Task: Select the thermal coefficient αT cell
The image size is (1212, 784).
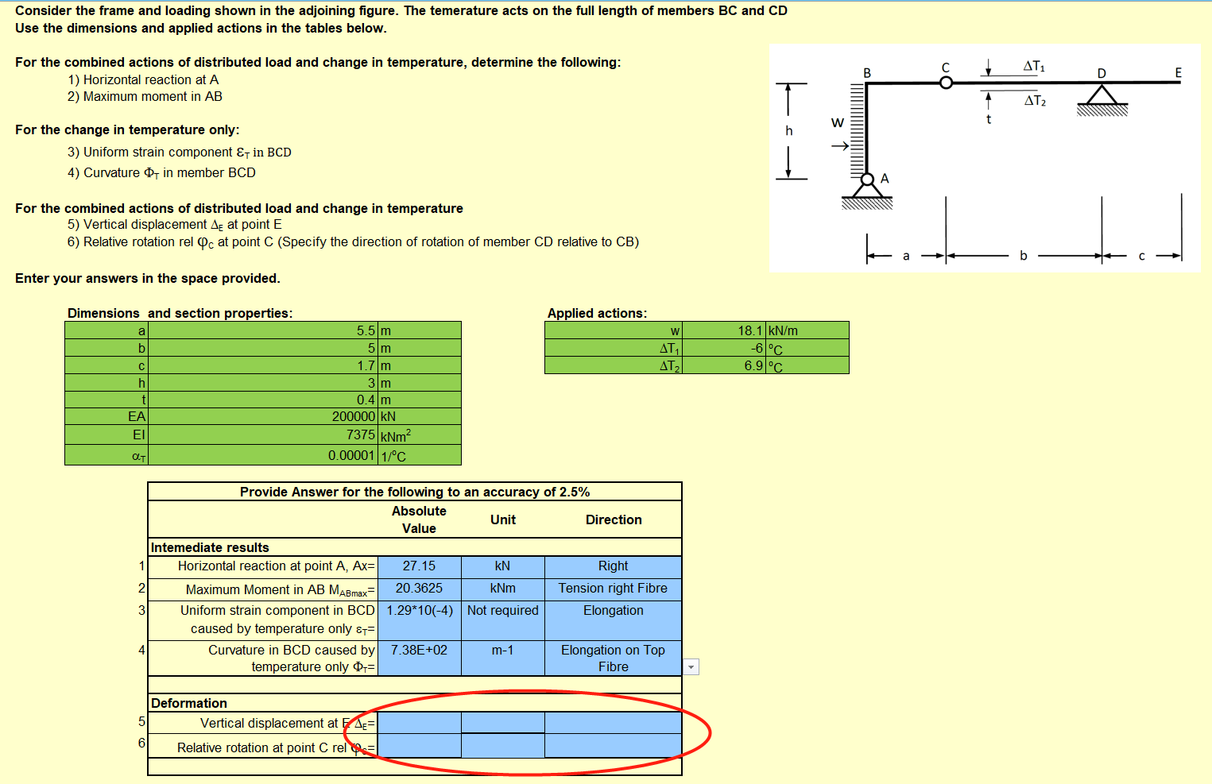Action: tap(262, 454)
